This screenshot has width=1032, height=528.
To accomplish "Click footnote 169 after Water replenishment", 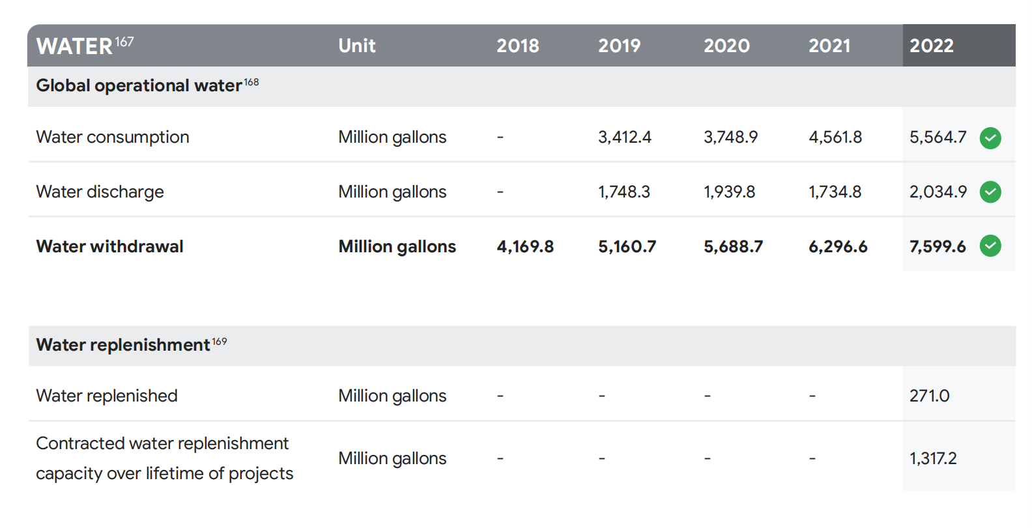I will coord(220,342).
